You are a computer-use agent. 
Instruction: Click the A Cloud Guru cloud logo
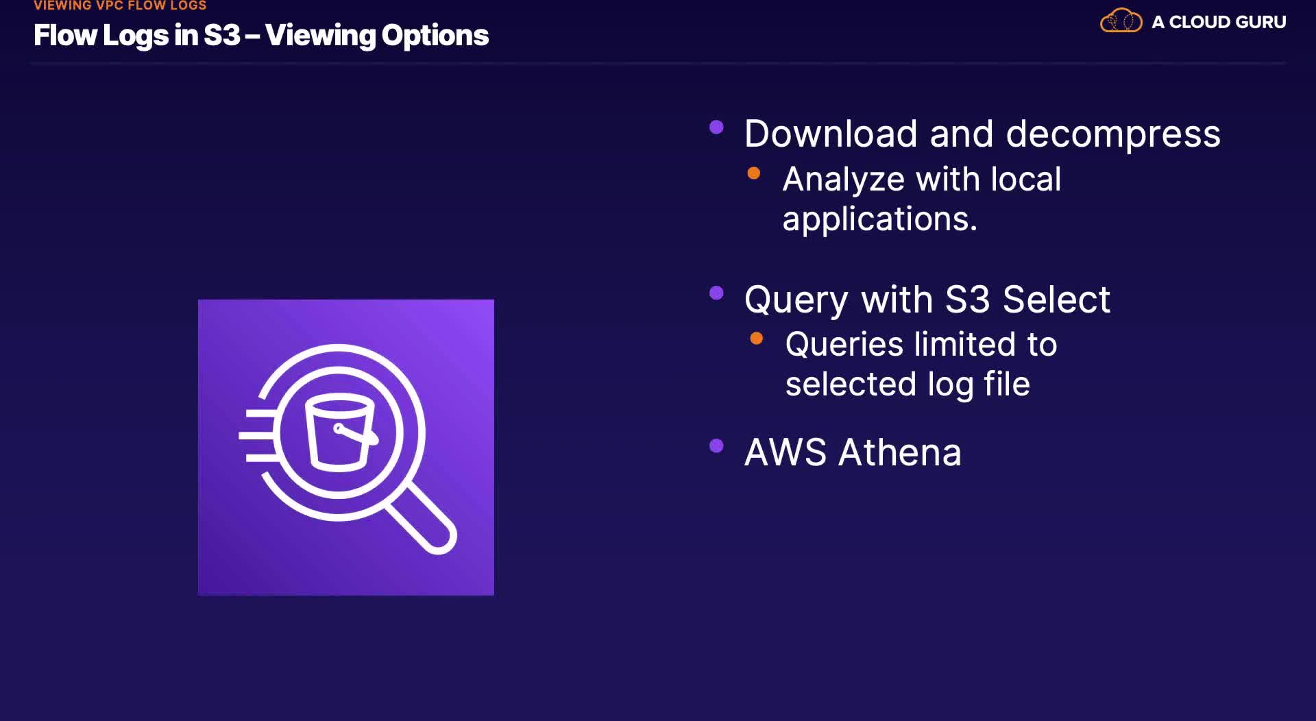point(1121,21)
